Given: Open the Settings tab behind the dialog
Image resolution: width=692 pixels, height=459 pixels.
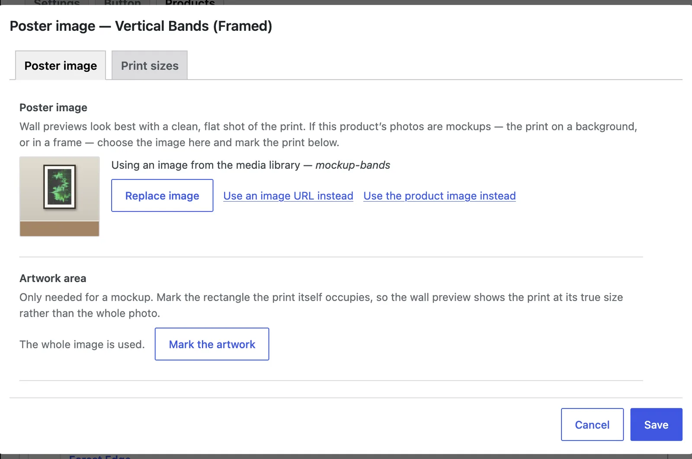Looking at the screenshot, I should coord(57,3).
